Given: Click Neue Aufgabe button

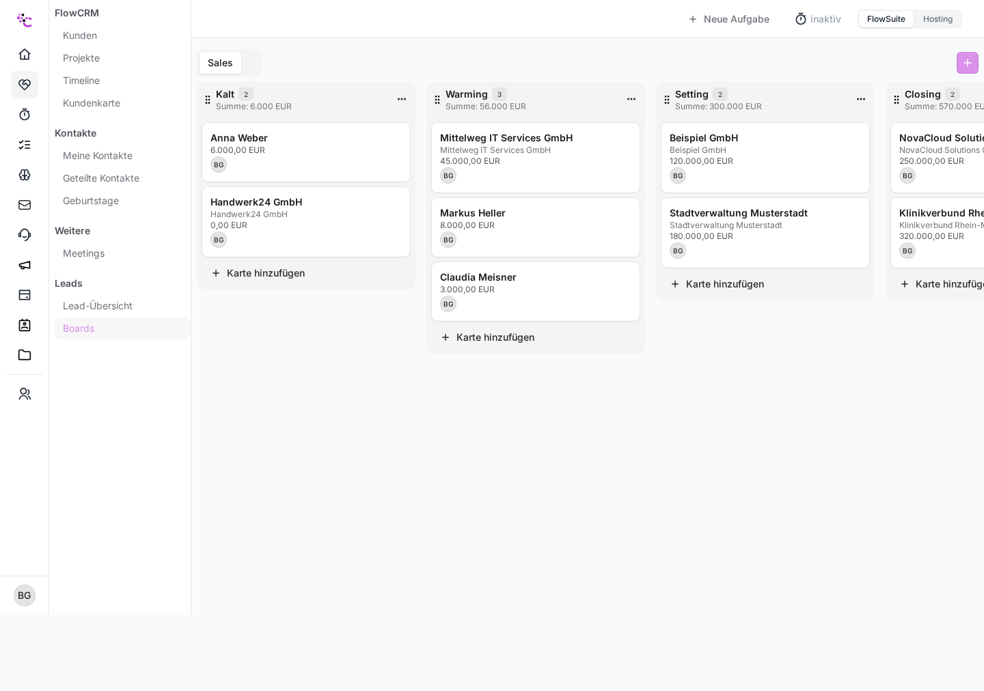Looking at the screenshot, I should [729, 19].
